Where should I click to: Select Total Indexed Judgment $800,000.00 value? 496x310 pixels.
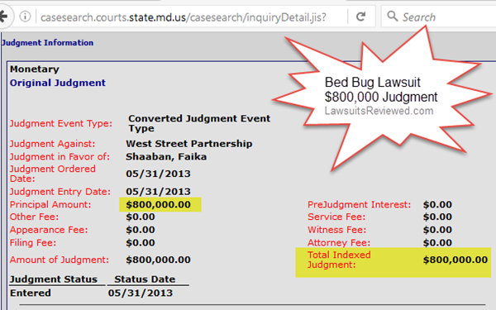[455, 260]
